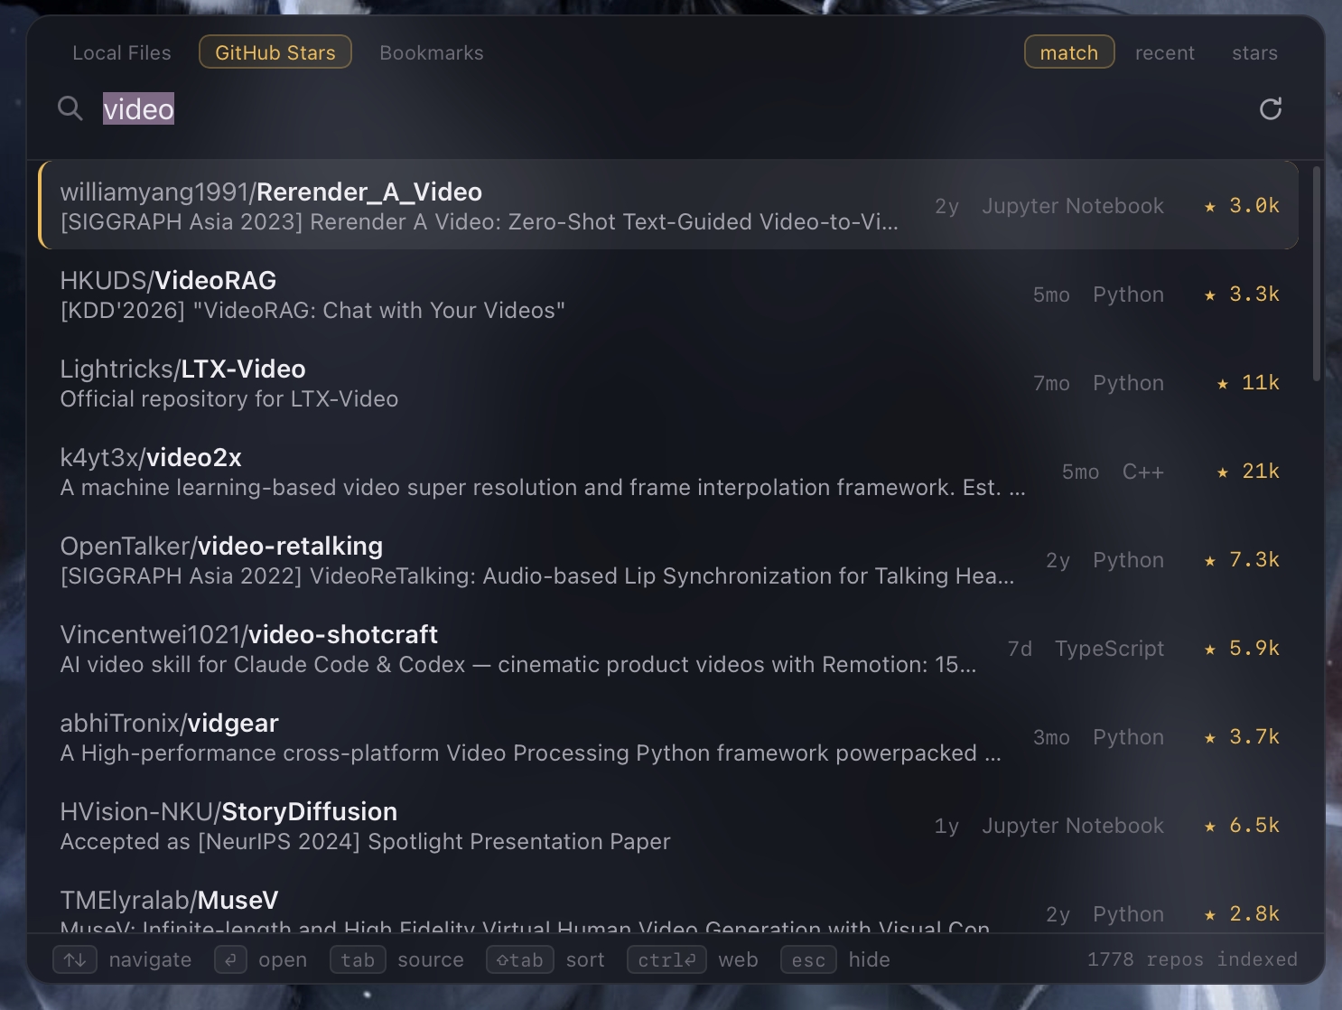Screen dimensions: 1342x1010
Task: Sort results by match
Action: tap(1069, 52)
